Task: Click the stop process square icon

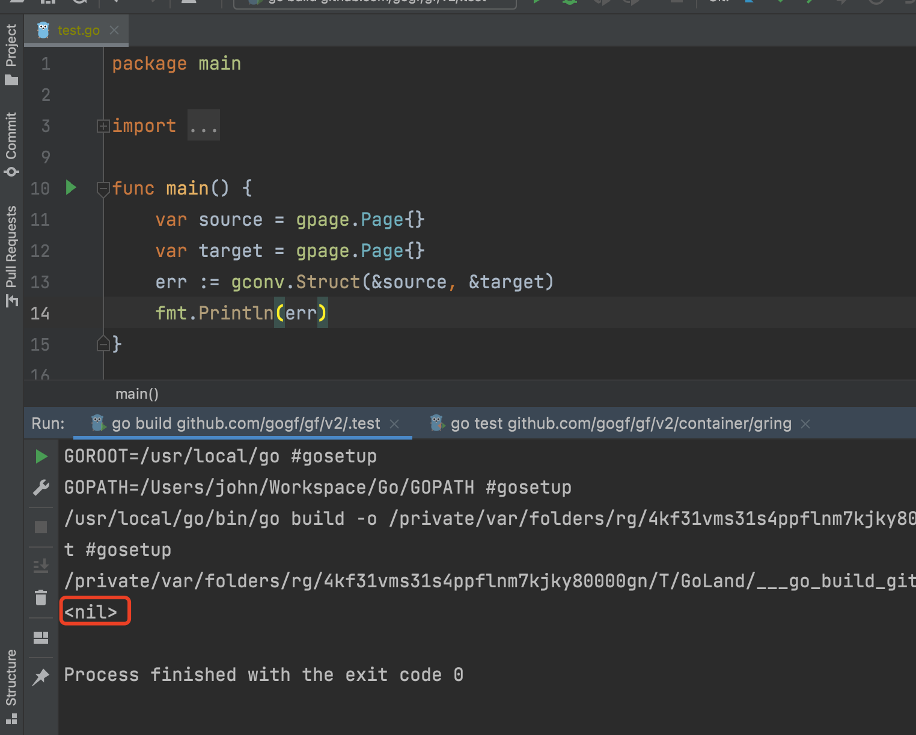Action: point(41,527)
